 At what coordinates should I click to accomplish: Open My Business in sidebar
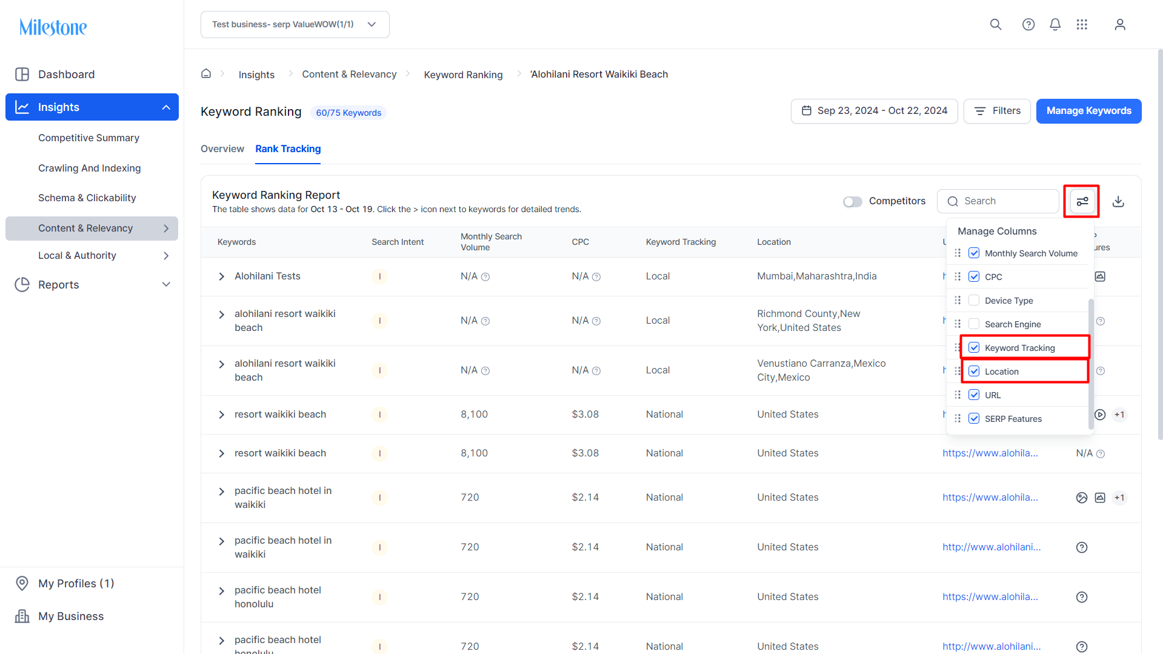coord(71,616)
